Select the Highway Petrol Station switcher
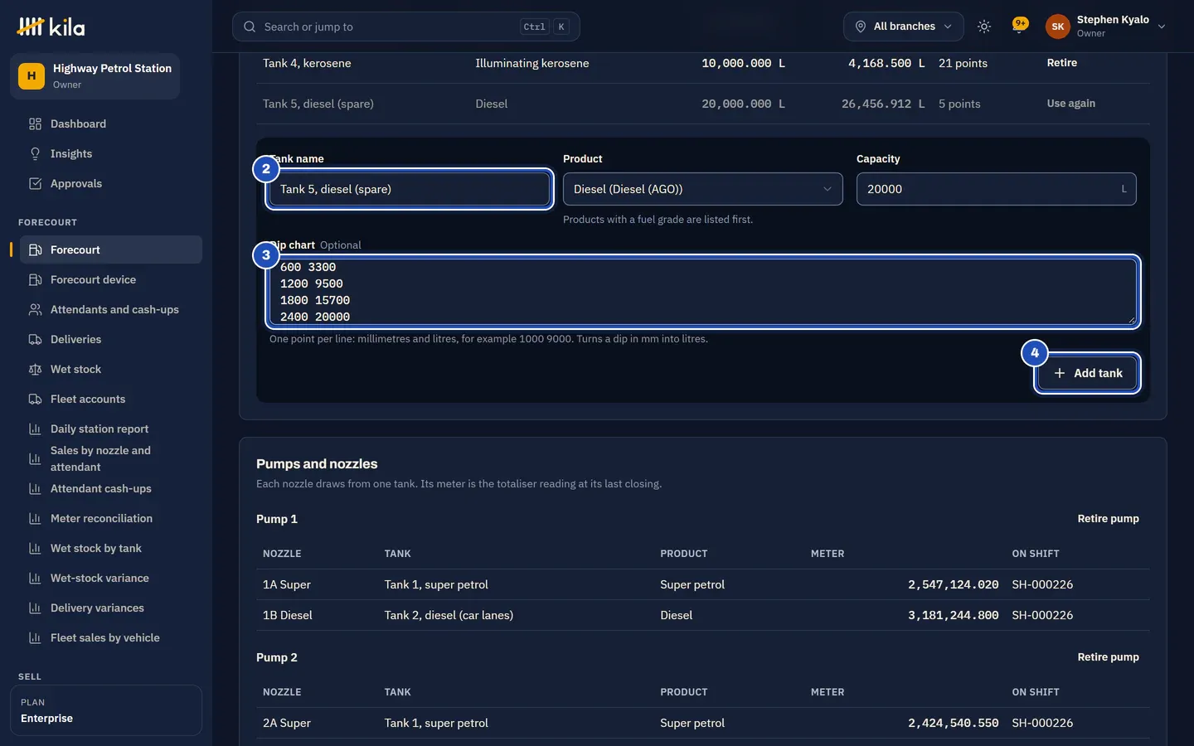The width and height of the screenshot is (1194, 746). [x=95, y=75]
